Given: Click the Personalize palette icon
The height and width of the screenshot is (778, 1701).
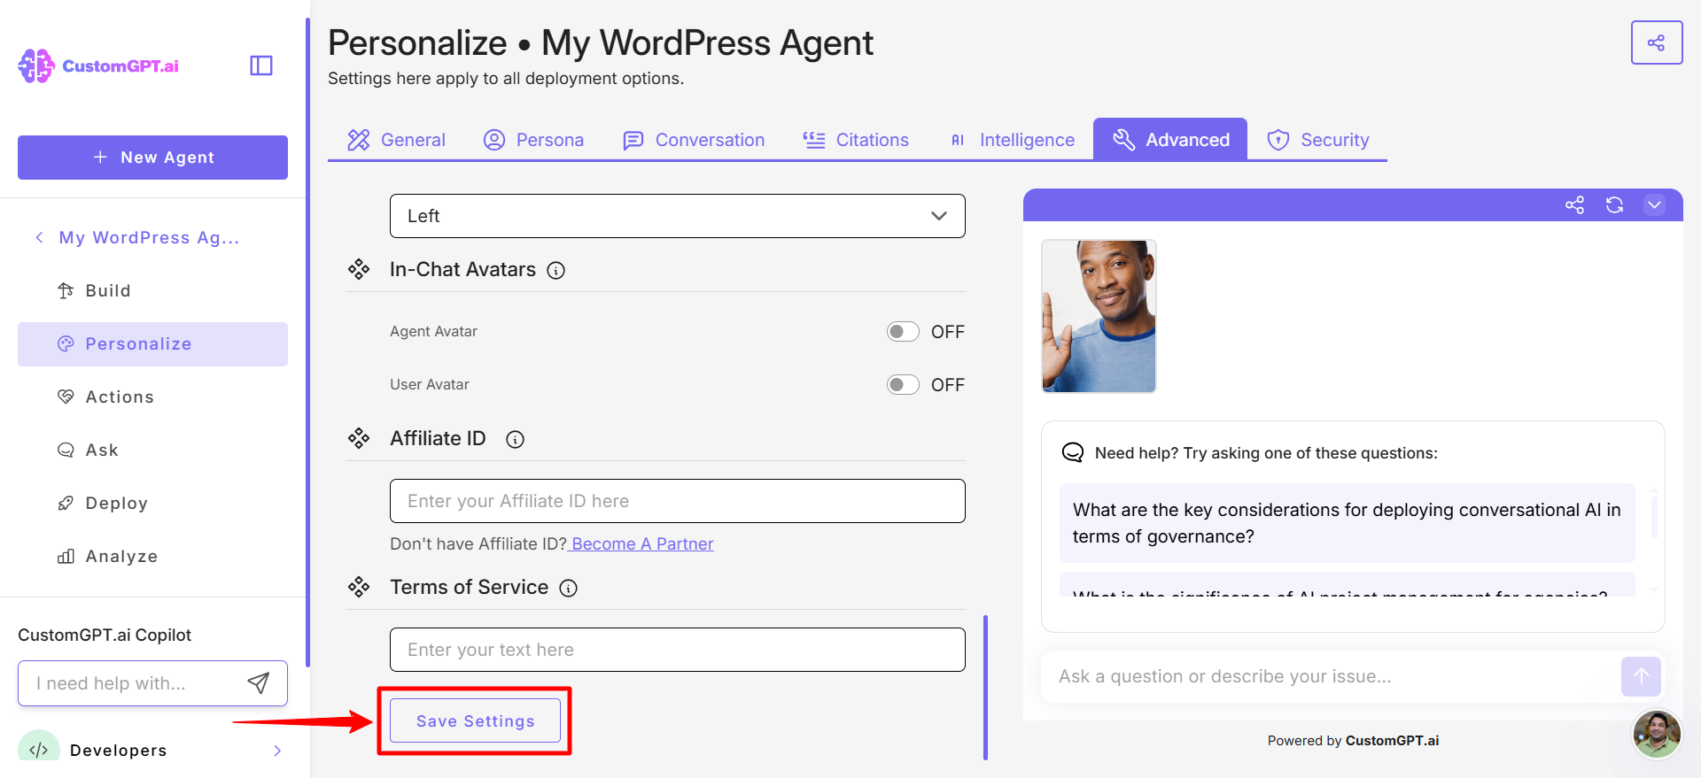Looking at the screenshot, I should [x=66, y=344].
